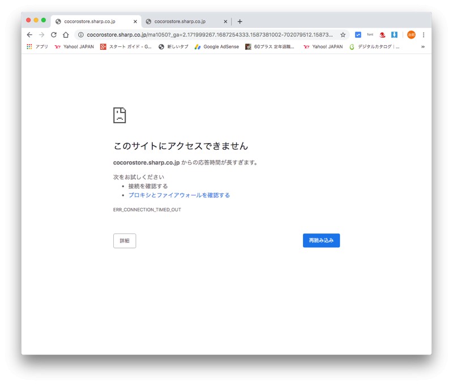
Task: Open the blue chart extension icon
Action: click(358, 34)
